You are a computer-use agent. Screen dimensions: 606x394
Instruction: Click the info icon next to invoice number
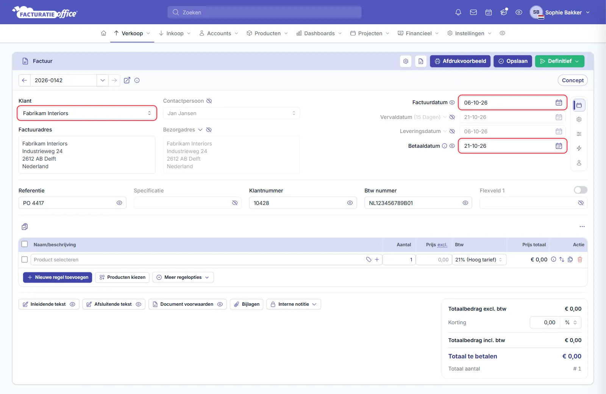tap(137, 80)
